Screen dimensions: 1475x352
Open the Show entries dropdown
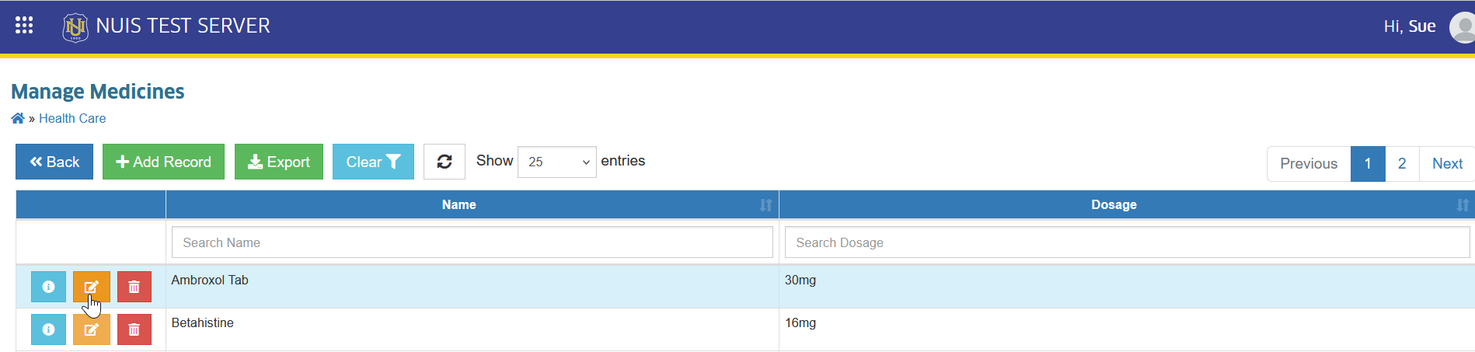(557, 162)
